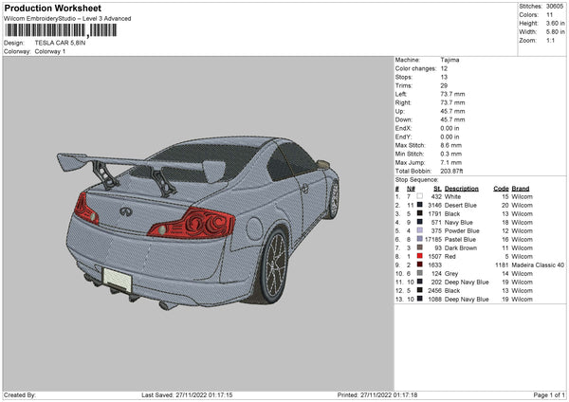569x402 pixels.
Task: Click the Code column header
Action: click(x=502, y=188)
